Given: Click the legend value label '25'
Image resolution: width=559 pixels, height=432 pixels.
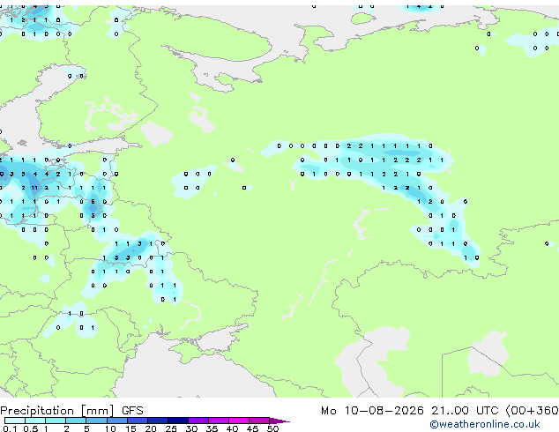Looking at the screenshot, I should tap(171, 428).
